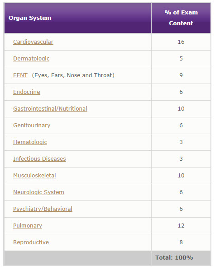Open the Endocrine link
The image size is (215, 270).
(27, 92)
